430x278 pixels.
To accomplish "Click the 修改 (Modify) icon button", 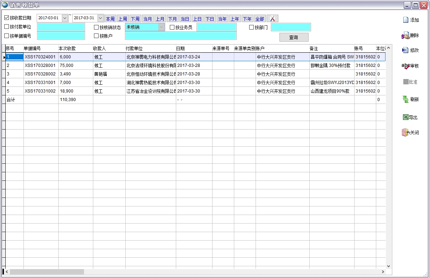I will tap(405, 50).
